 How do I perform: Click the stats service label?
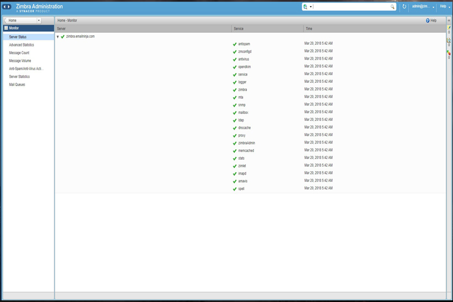pyautogui.click(x=241, y=158)
